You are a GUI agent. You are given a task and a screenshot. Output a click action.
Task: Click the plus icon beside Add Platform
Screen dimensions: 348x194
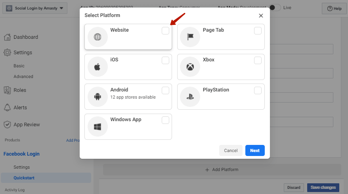click(207, 169)
